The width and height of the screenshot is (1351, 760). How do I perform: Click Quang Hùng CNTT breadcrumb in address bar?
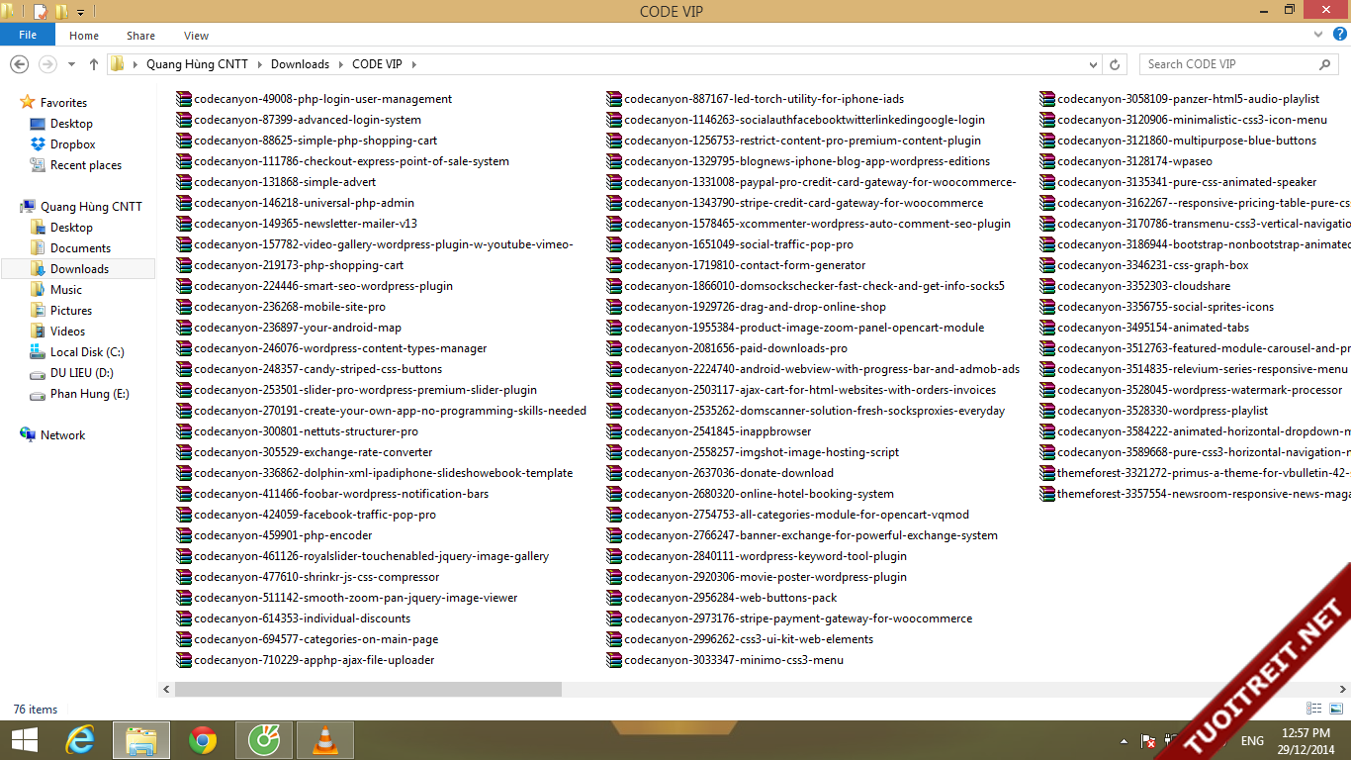pyautogui.click(x=197, y=63)
